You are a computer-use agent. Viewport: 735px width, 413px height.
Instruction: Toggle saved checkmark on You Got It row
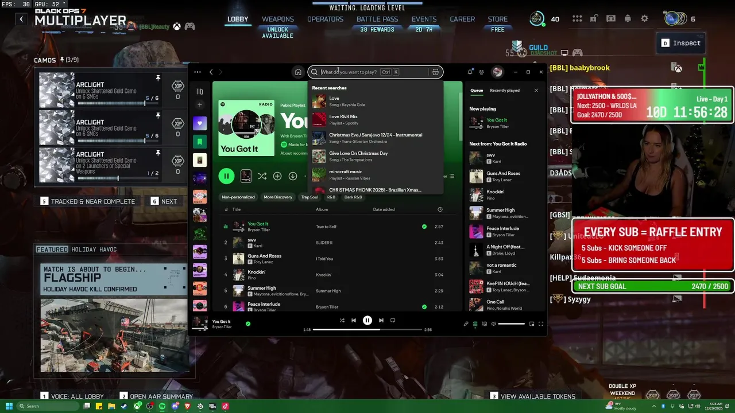click(x=424, y=227)
